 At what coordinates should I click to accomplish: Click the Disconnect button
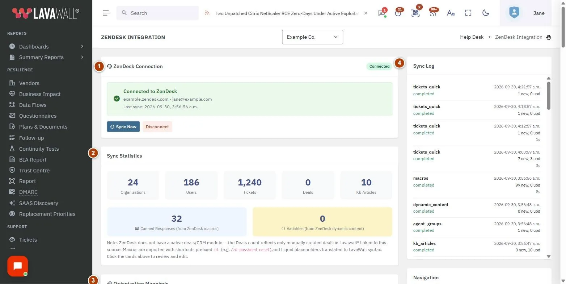tap(157, 127)
